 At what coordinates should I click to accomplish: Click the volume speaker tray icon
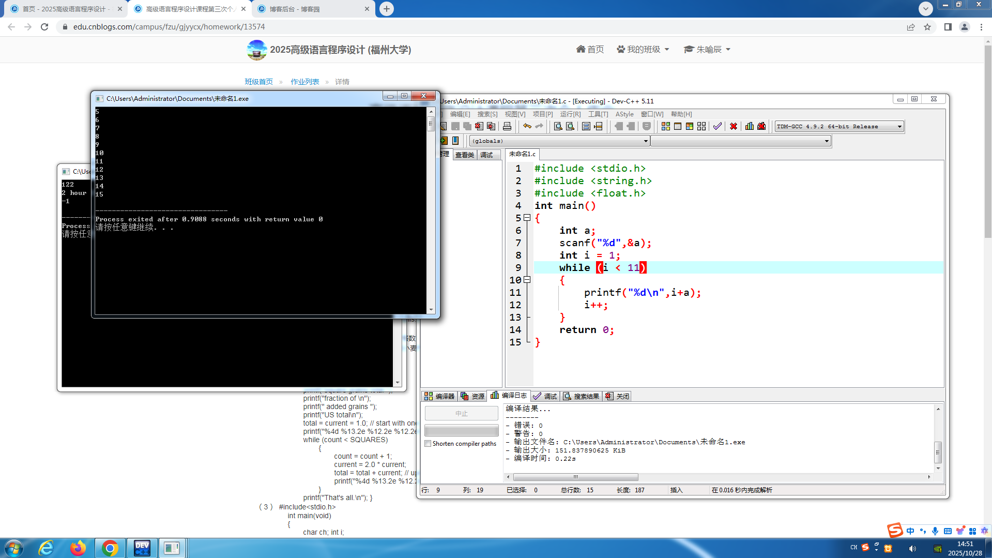coord(912,549)
